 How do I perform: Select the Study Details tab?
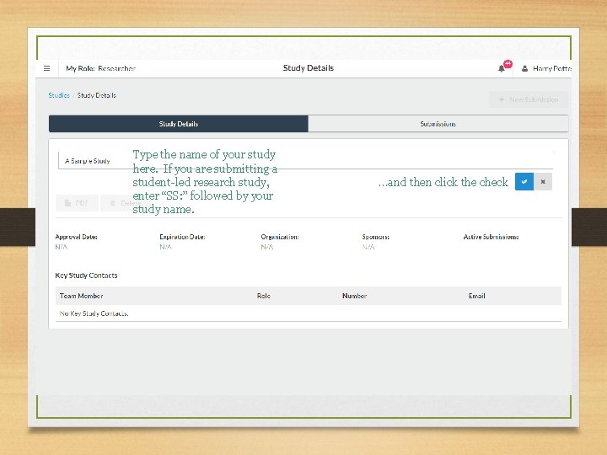(179, 124)
